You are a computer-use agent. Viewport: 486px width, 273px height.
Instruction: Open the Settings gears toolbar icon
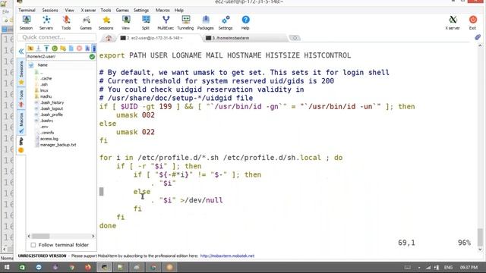[x=226, y=23]
